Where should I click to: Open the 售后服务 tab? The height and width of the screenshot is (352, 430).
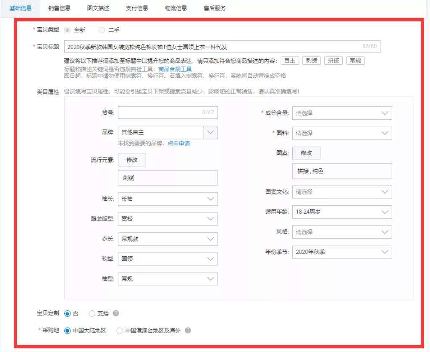[x=215, y=8]
